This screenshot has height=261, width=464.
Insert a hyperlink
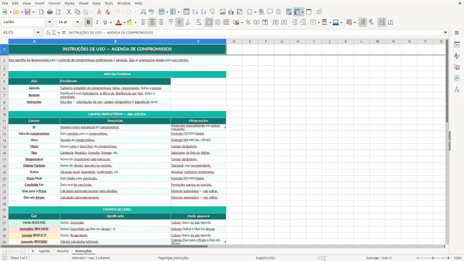click(x=261, y=12)
